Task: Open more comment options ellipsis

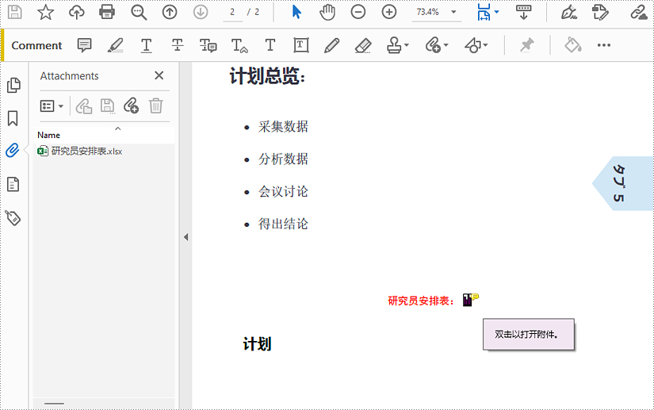Action: click(603, 45)
